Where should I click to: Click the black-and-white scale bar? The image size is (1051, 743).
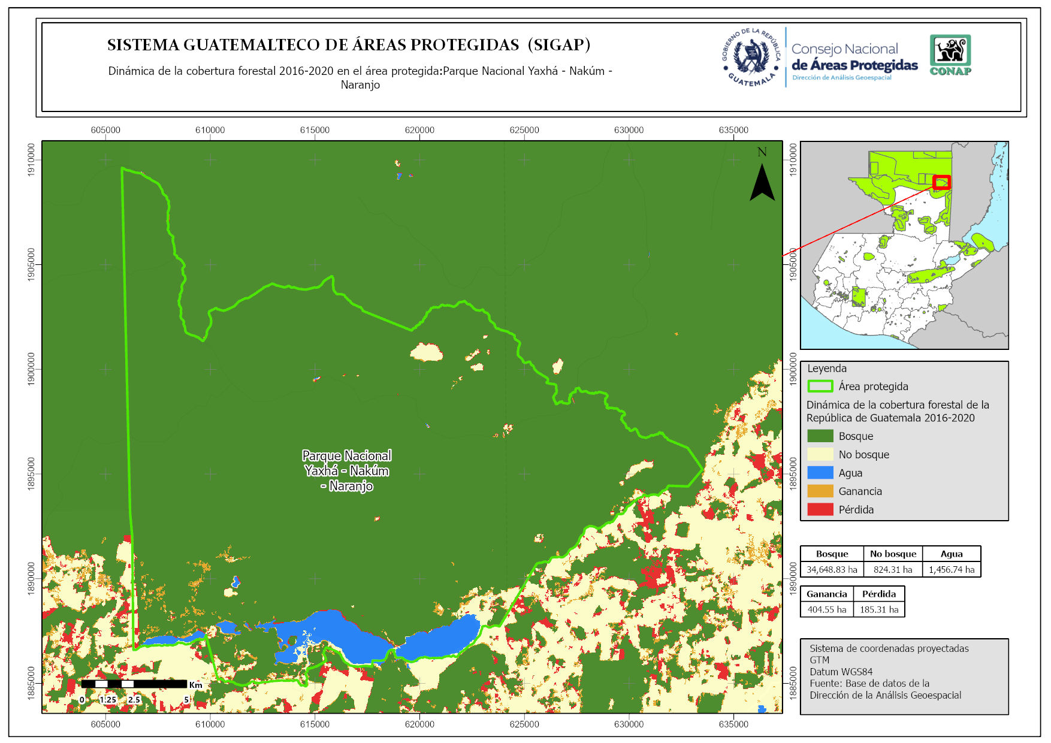[134, 684]
